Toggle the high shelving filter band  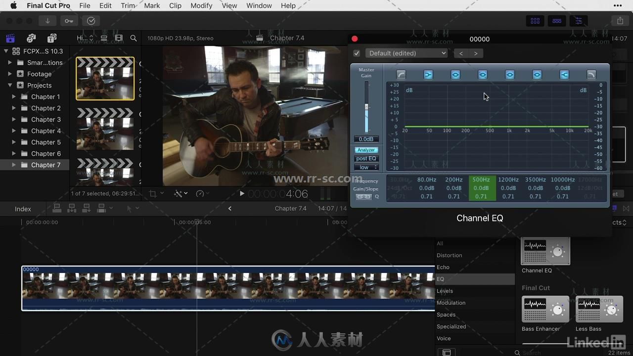[x=564, y=75]
